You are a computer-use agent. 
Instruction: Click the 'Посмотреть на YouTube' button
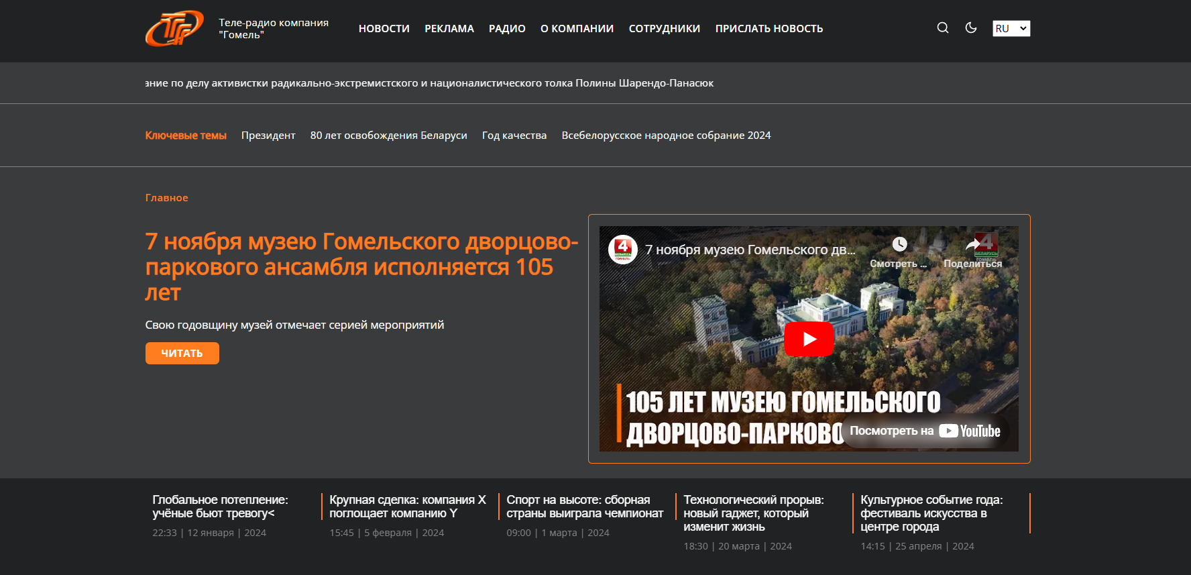(x=925, y=431)
